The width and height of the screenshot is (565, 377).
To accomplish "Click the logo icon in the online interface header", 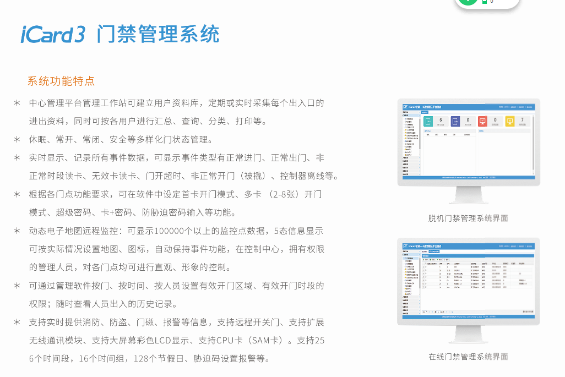I will click(x=405, y=246).
